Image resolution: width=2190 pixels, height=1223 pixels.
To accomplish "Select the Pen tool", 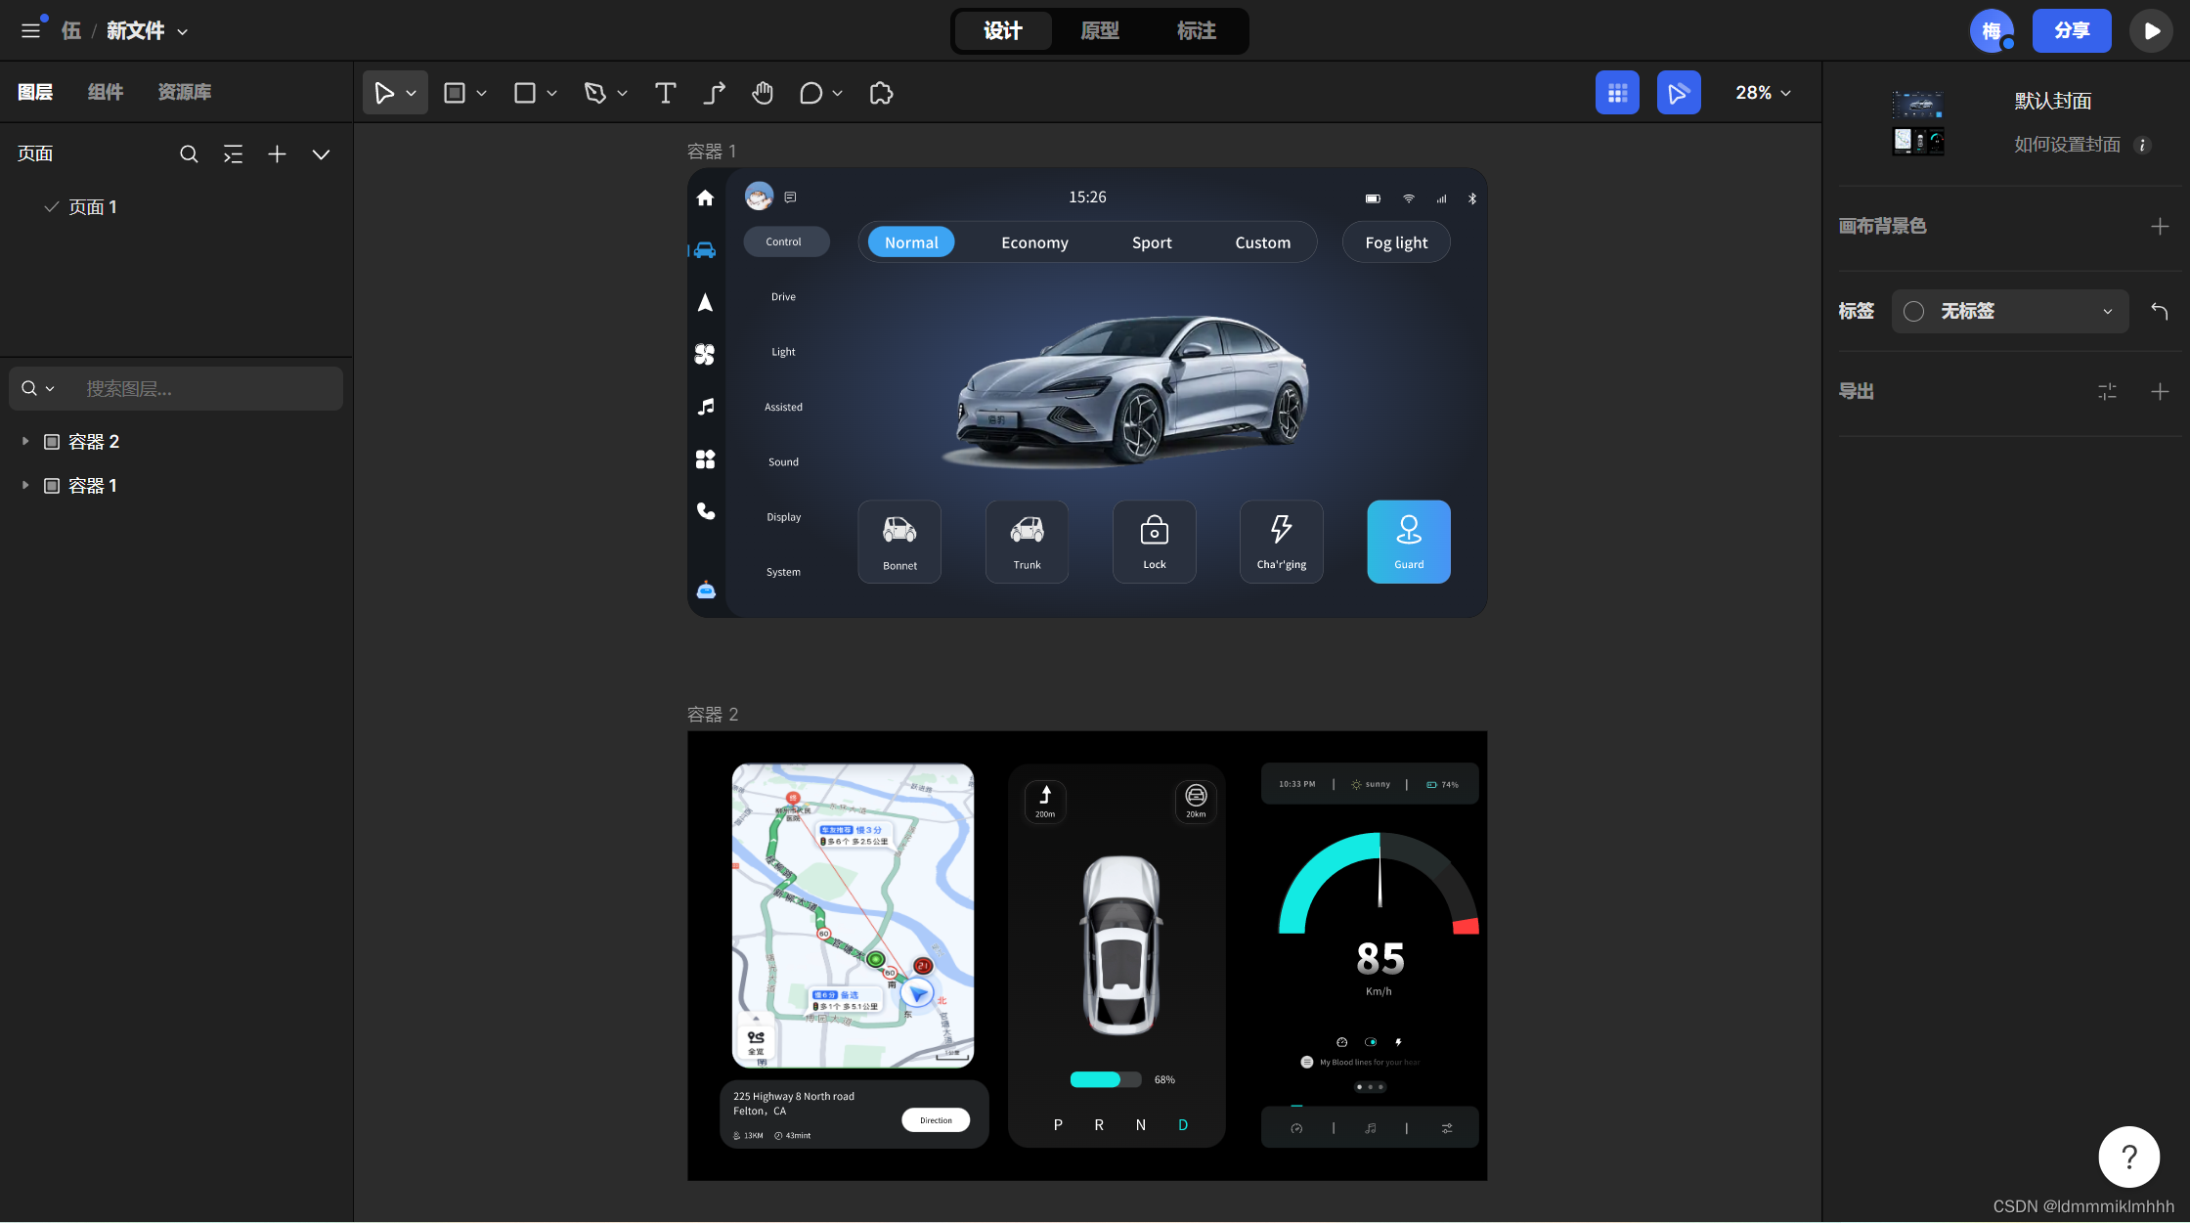I will (x=594, y=93).
